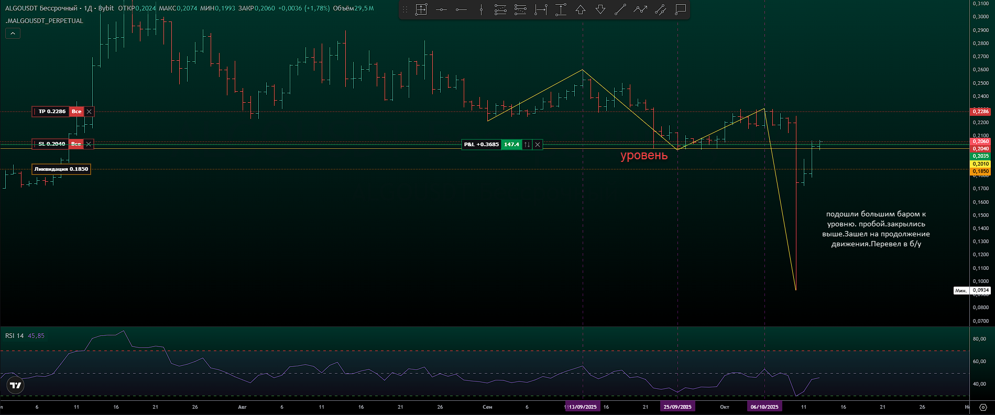Collapse the indicator legend chevron
This screenshot has width=995, height=415.
pos(13,34)
